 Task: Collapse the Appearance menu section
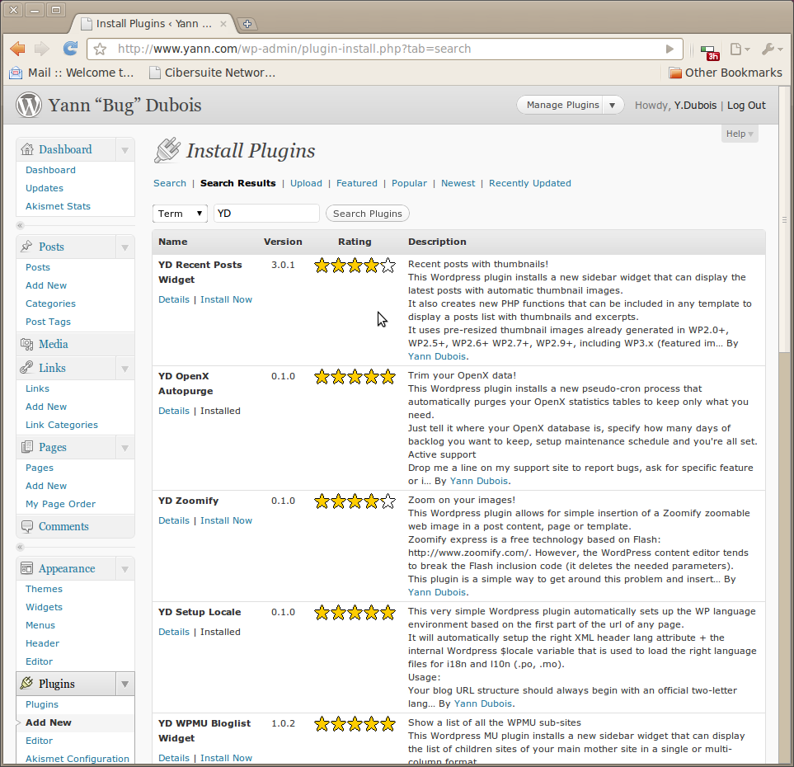tap(125, 569)
